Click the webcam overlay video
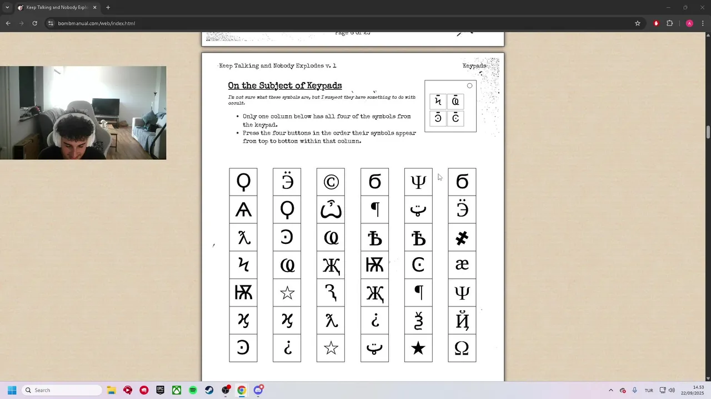Image resolution: width=711 pixels, height=399 pixels. tap(83, 113)
